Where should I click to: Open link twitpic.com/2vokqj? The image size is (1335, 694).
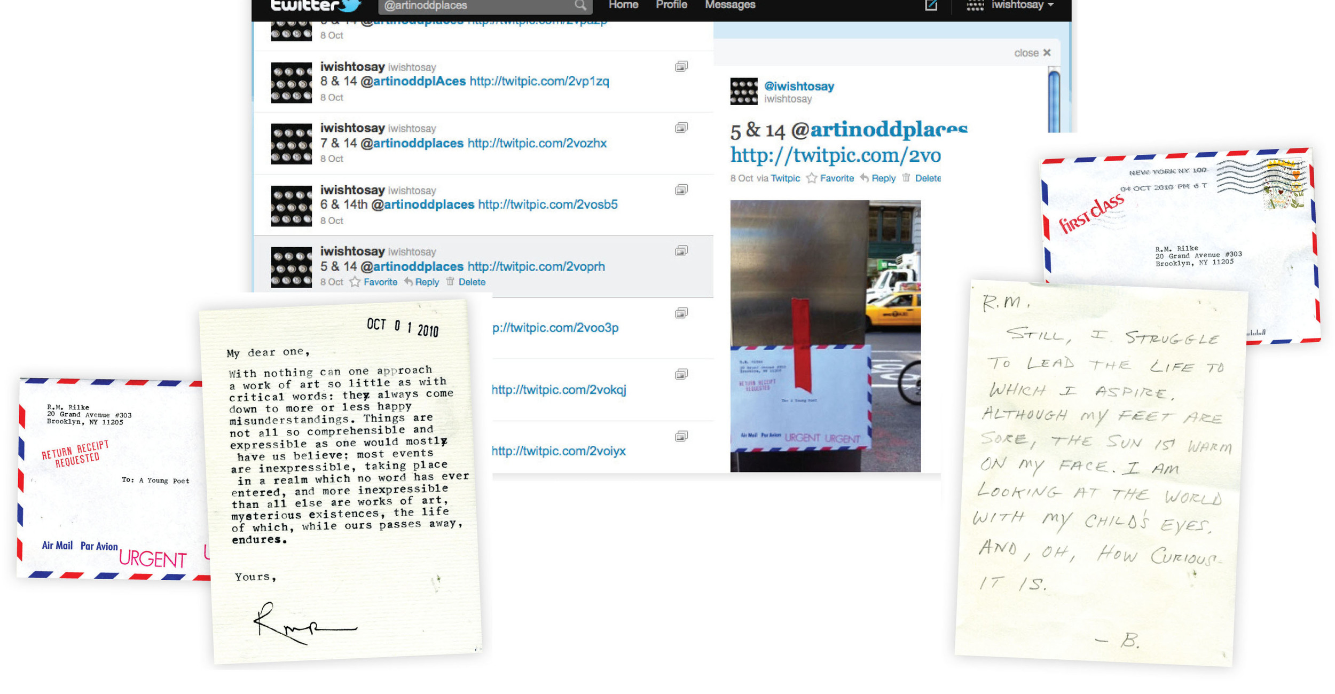(x=559, y=390)
